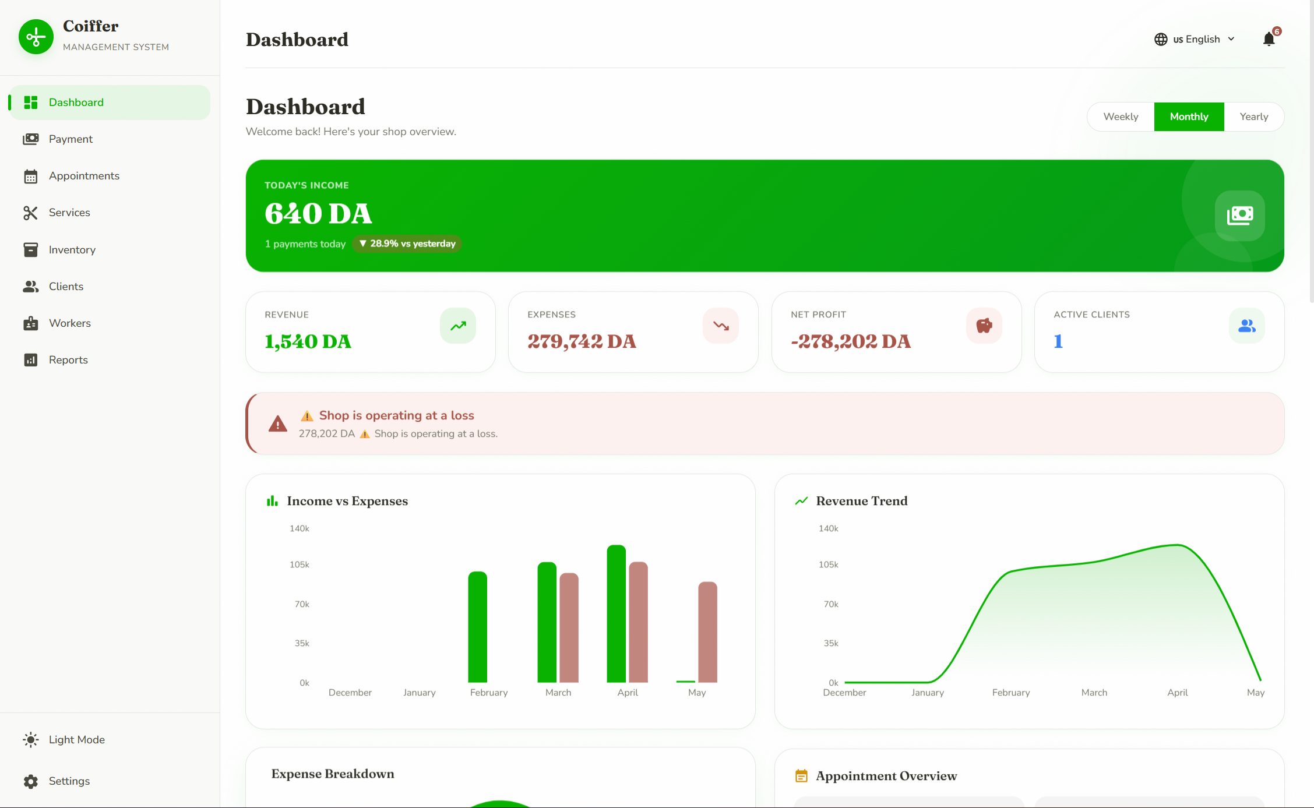The image size is (1314, 808).
Task: Click the 640 DA income amount
Action: coord(318,213)
